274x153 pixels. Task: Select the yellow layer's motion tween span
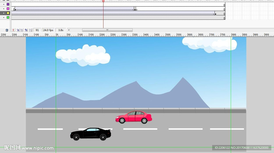pyautogui.click(x=113, y=13)
